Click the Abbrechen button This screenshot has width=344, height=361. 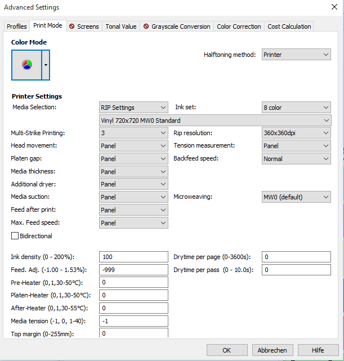[272, 350]
